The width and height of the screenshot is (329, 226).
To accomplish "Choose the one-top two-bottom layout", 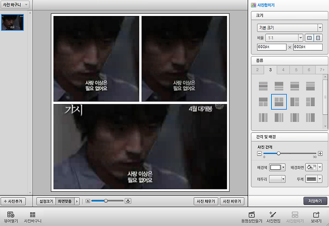I will (x=263, y=102).
